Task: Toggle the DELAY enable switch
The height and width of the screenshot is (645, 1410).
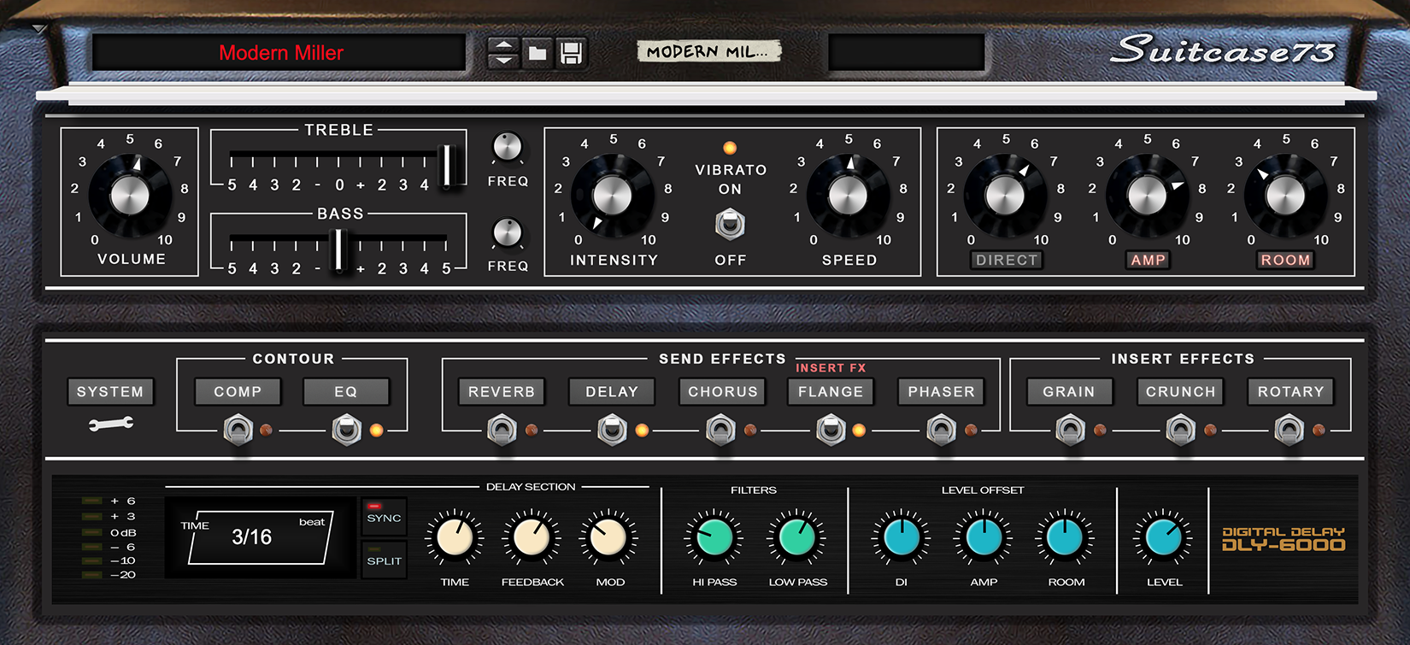Action: [612, 430]
